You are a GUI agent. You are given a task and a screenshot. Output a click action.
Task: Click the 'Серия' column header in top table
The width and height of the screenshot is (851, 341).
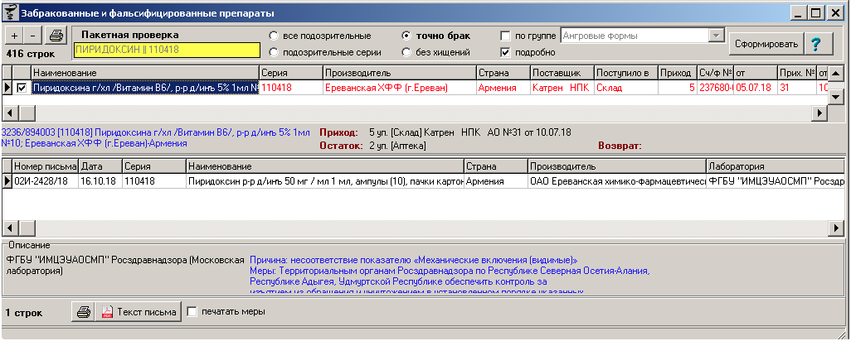[x=290, y=73]
